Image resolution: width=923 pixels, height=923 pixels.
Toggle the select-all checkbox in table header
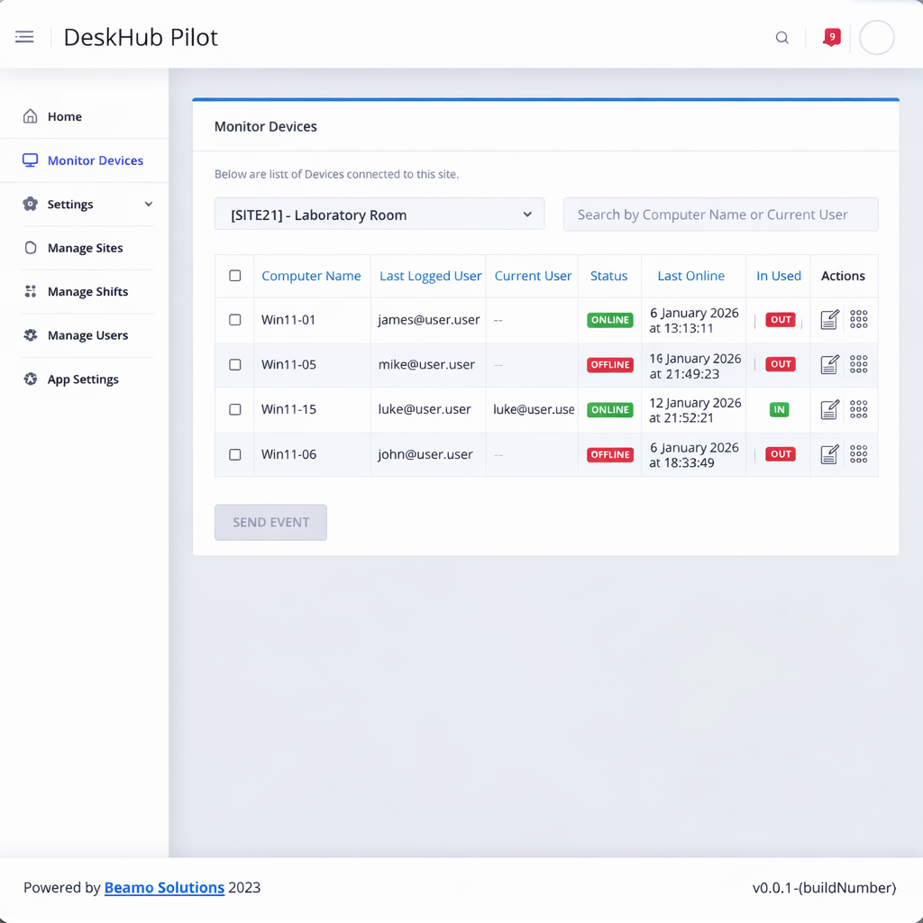coord(235,276)
